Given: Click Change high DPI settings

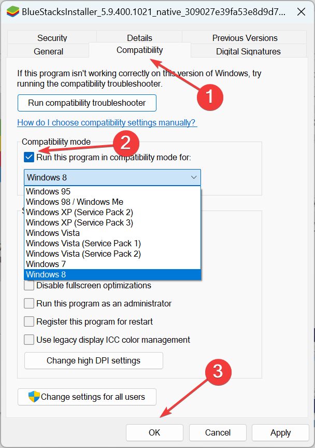Looking at the screenshot, I should [x=93, y=360].
